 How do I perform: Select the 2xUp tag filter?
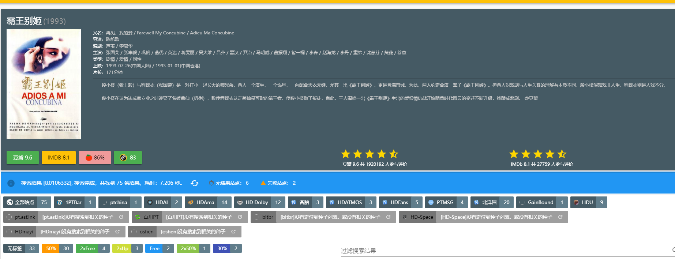pyautogui.click(x=127, y=248)
